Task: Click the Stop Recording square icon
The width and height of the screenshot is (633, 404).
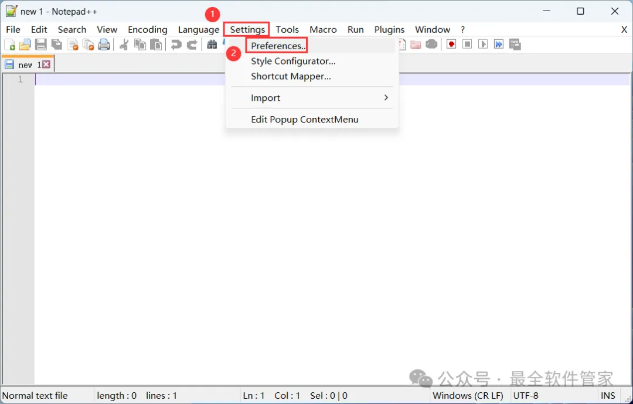Action: [x=467, y=44]
